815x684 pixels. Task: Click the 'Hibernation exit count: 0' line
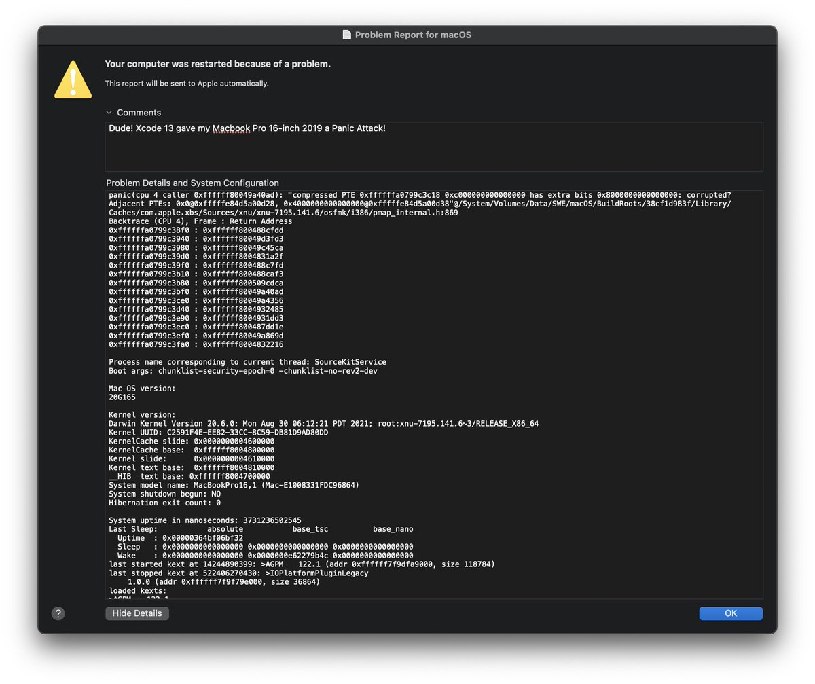coord(164,503)
